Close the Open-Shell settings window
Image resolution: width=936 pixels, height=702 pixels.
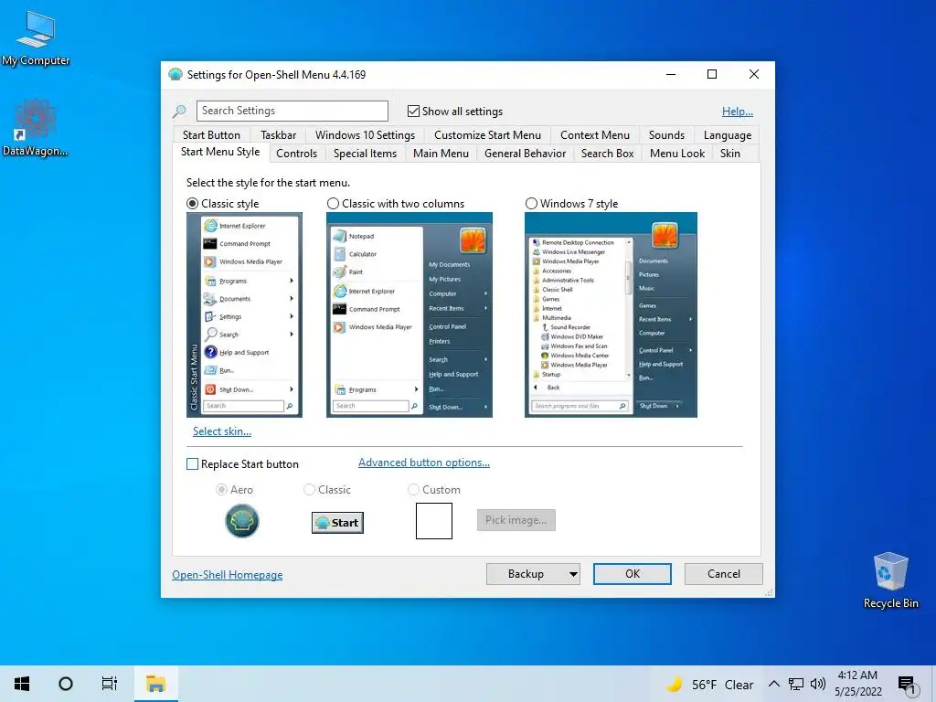coord(754,75)
